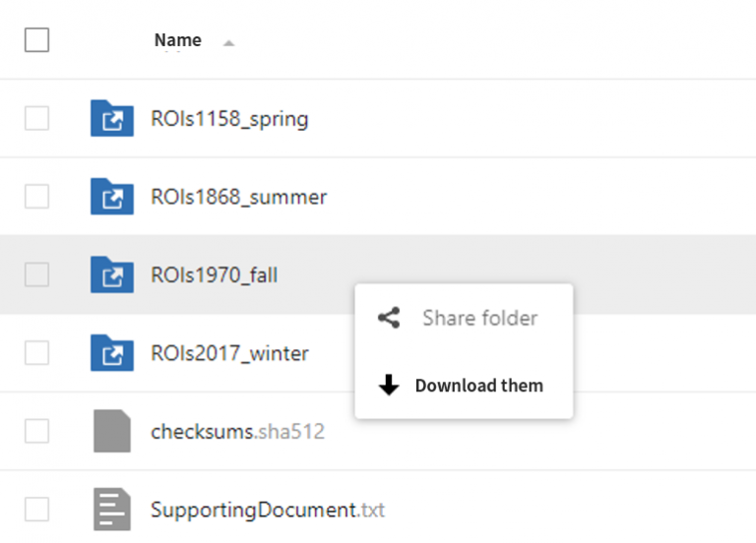Check the box for ROIs1158_spring
The width and height of the screenshot is (756, 543).
click(36, 118)
